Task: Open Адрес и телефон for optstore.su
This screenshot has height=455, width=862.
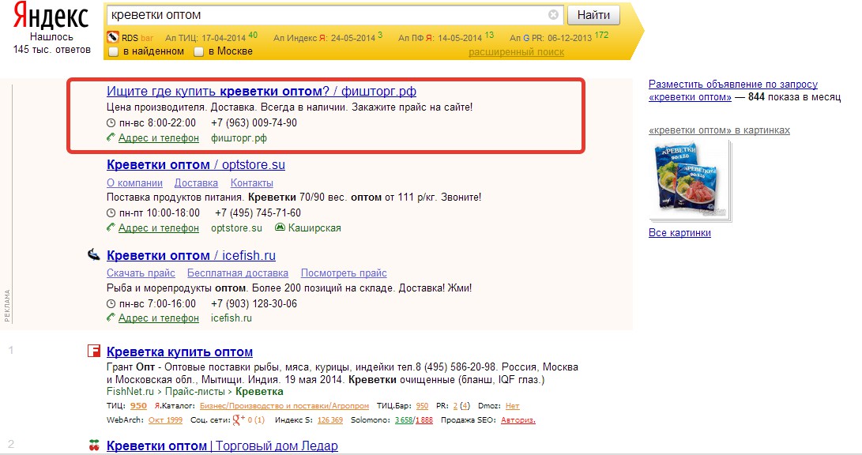Action: [158, 228]
